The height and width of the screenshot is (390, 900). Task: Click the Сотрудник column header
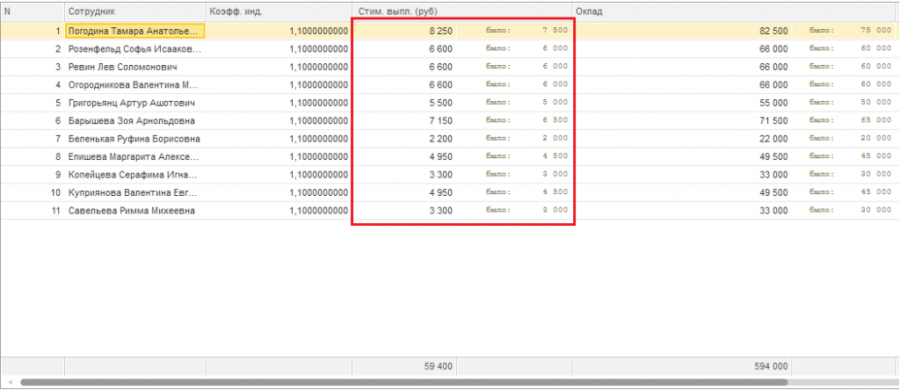pos(135,11)
